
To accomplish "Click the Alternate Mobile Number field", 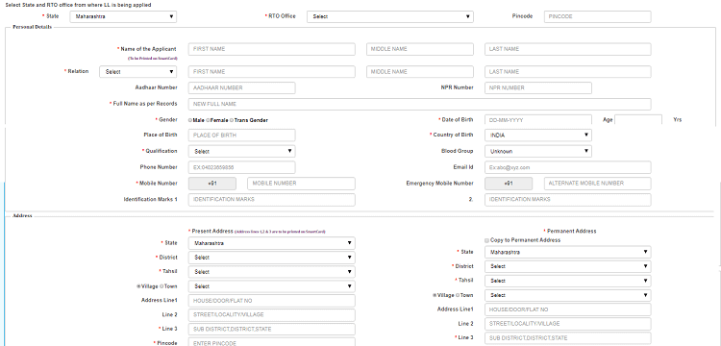I will 598,184.
